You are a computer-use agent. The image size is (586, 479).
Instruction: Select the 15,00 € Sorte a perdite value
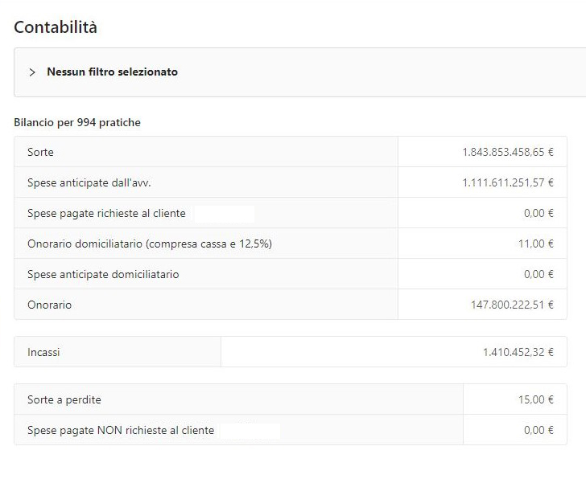(x=536, y=399)
